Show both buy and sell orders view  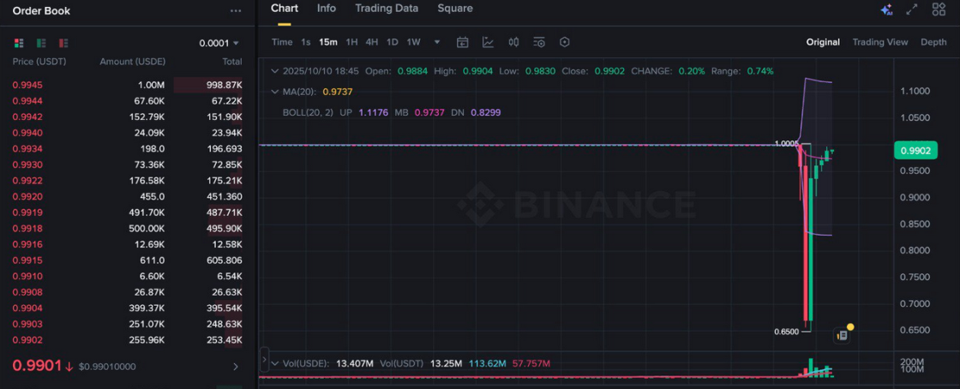[x=19, y=43]
